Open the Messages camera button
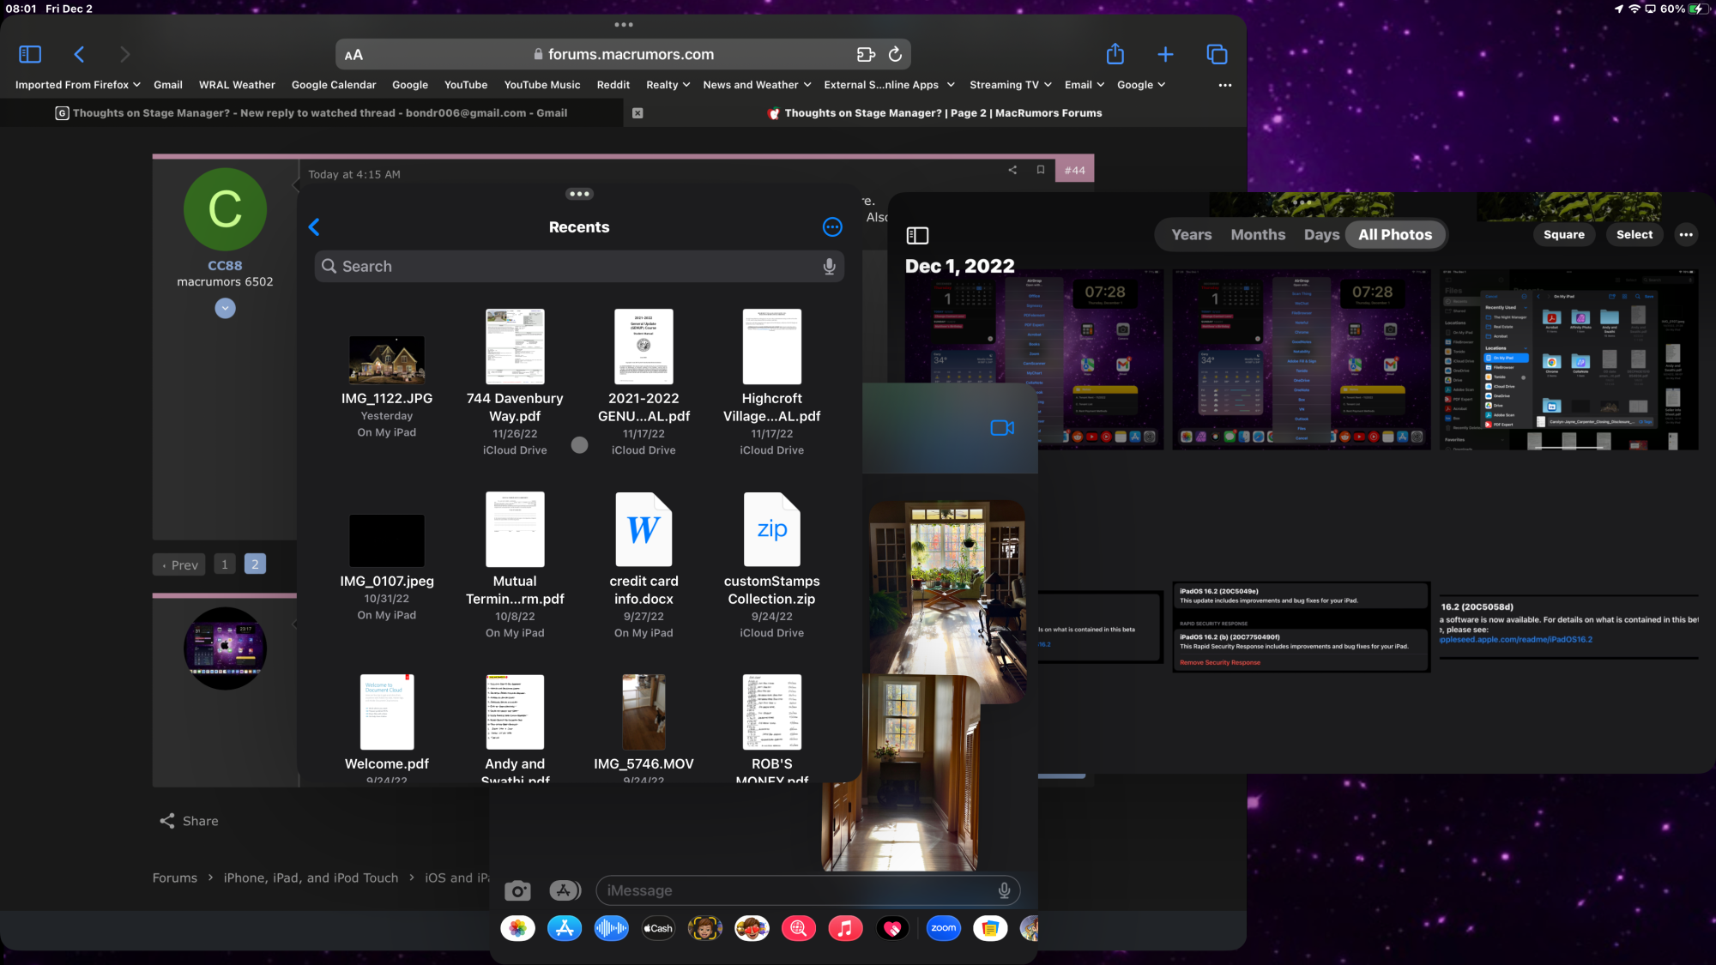The width and height of the screenshot is (1716, 965). (x=517, y=891)
